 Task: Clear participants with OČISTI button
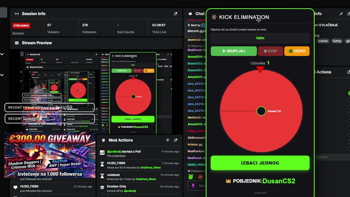click(x=297, y=51)
